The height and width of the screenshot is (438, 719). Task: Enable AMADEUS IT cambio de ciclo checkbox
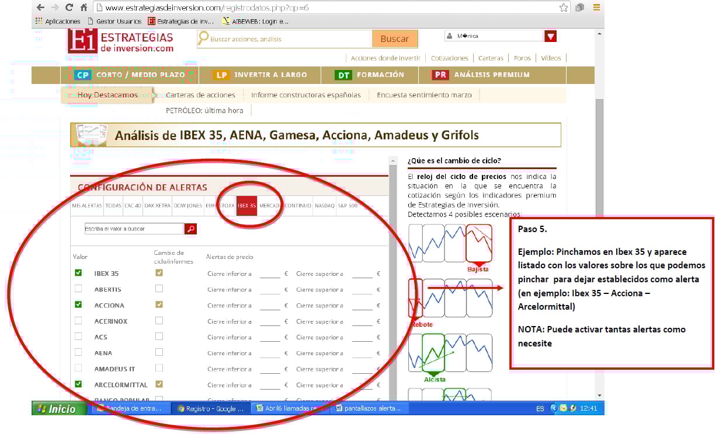tap(159, 368)
